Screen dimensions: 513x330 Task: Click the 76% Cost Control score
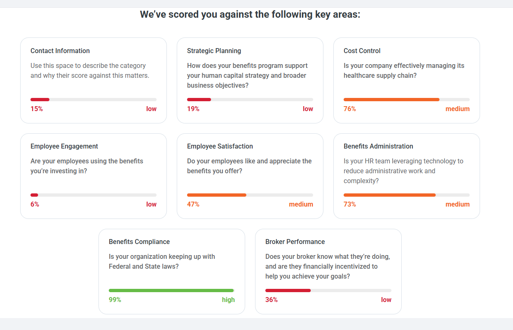click(x=350, y=109)
